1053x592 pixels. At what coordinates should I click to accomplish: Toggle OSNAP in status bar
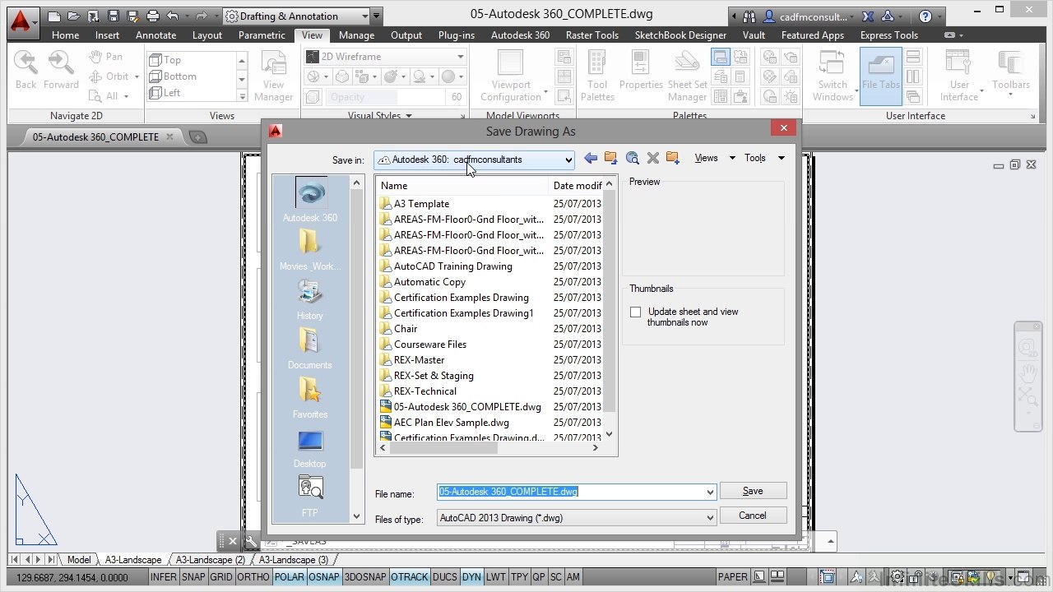[323, 577]
